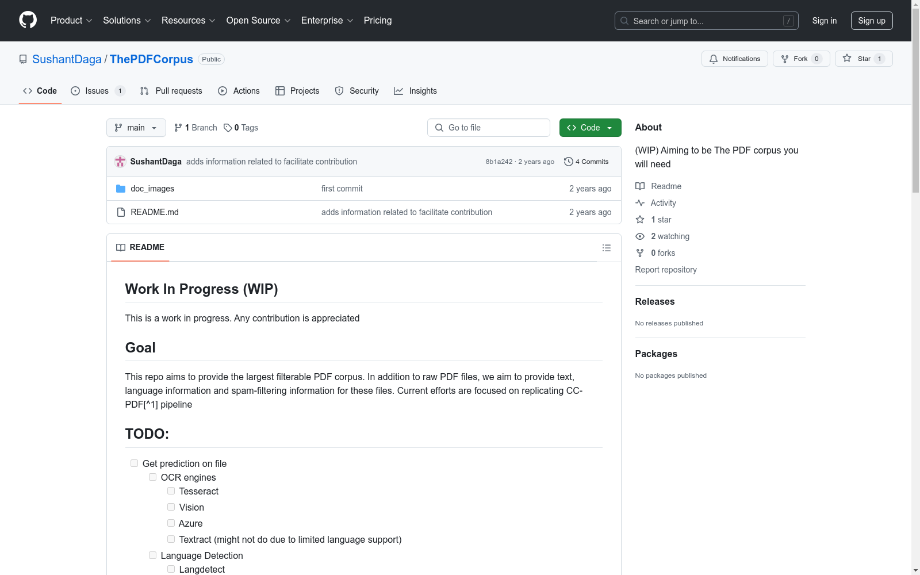Screen dimensions: 920x575
Task: Switch to the Projects tab
Action: (x=297, y=91)
